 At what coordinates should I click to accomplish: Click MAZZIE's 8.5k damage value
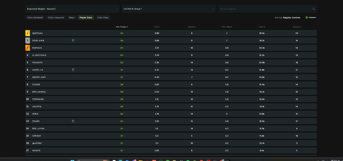click(262, 150)
